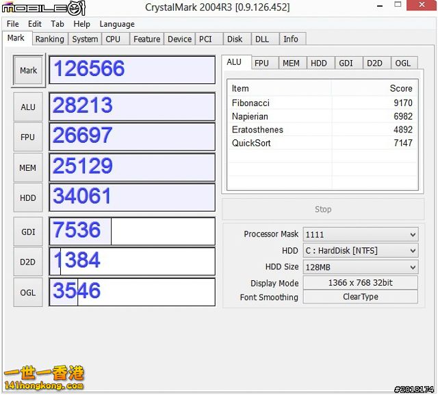Click the total Mark score 126566
This screenshot has height=395, width=438.
pos(132,70)
